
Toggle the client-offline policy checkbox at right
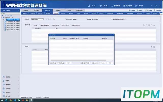[x=112, y=19]
